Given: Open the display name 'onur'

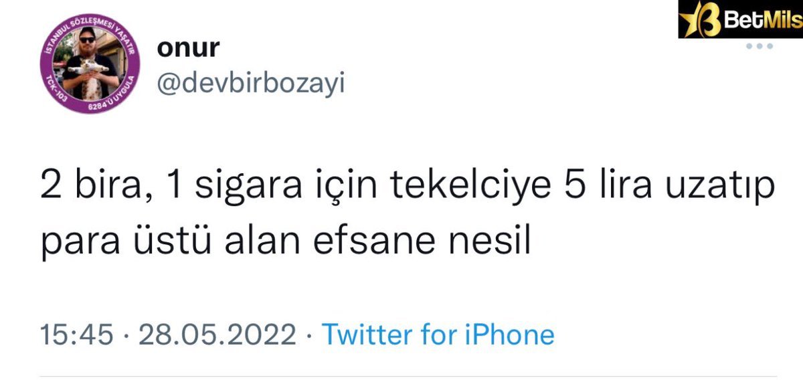Looking at the screenshot, I should pyautogui.click(x=189, y=49).
